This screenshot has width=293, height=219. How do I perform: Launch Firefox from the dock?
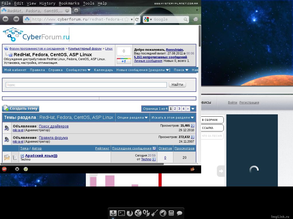tap(130, 213)
